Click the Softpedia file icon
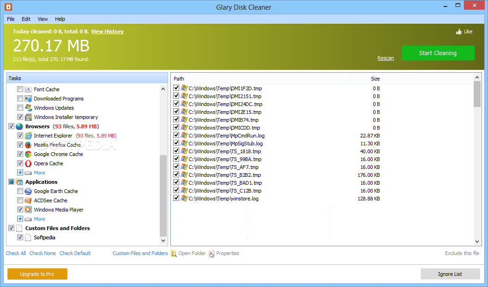This screenshot has width=488, height=287. click(x=28, y=237)
